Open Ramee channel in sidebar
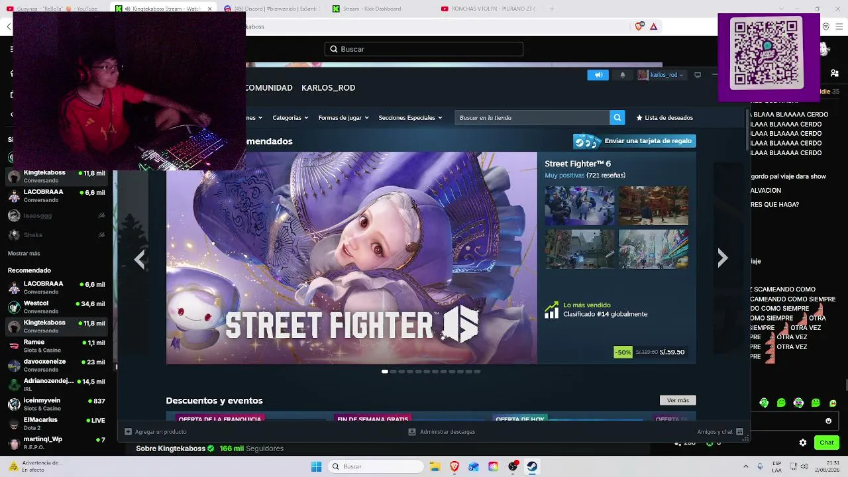This screenshot has width=848, height=477. click(56, 346)
